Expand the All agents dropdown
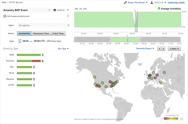This screenshot has width=188, height=124. coord(44,26)
